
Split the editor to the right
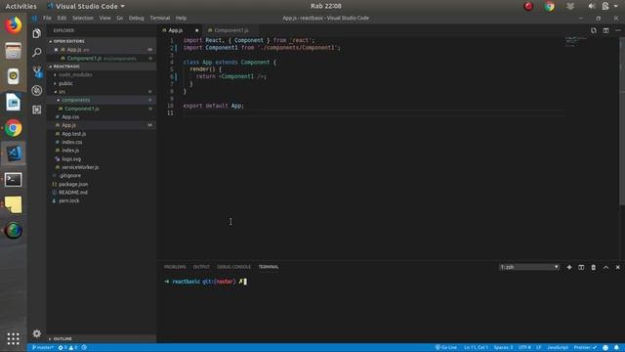pos(605,30)
